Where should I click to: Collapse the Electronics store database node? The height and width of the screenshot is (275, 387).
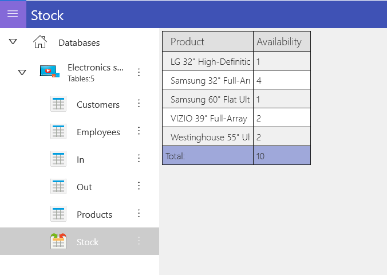coord(22,72)
